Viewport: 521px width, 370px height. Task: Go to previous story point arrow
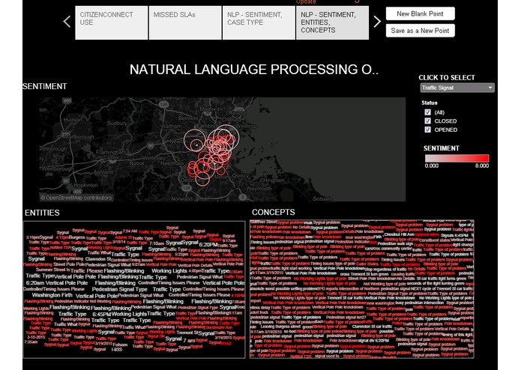point(67,22)
